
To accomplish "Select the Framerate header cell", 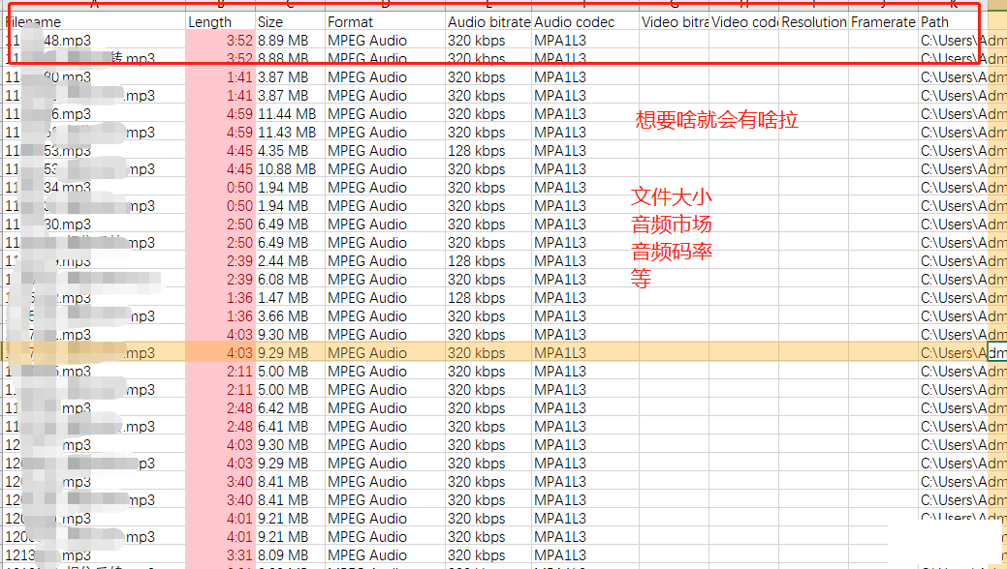I will point(883,22).
